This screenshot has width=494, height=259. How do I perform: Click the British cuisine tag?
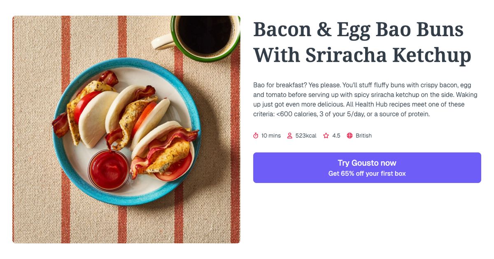point(364,135)
